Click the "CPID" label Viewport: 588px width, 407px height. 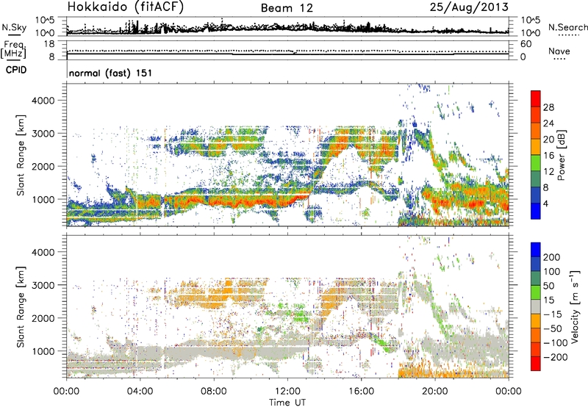coord(16,70)
